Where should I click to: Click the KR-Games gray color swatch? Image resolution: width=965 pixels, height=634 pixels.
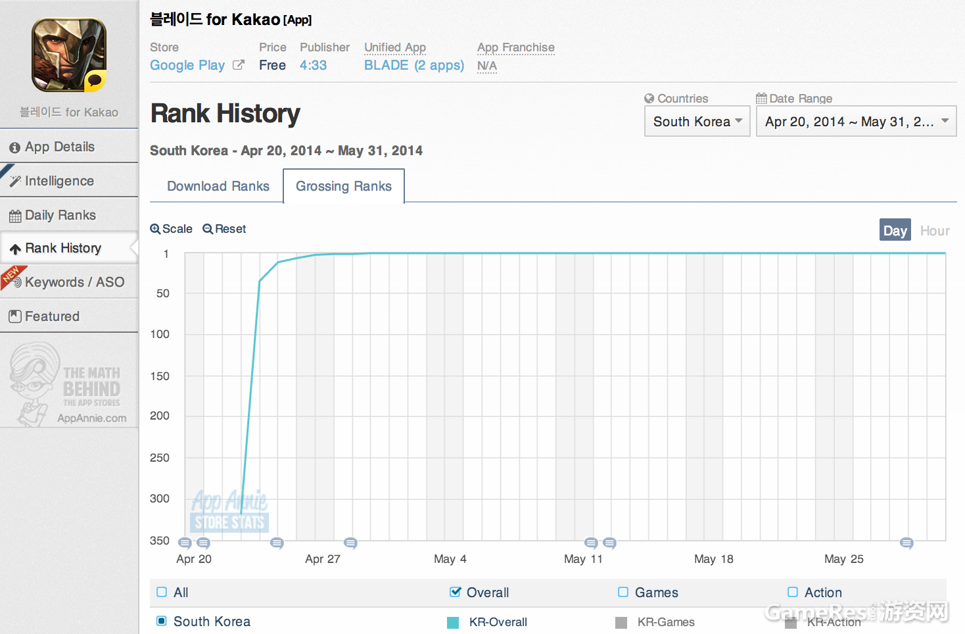pos(621,623)
